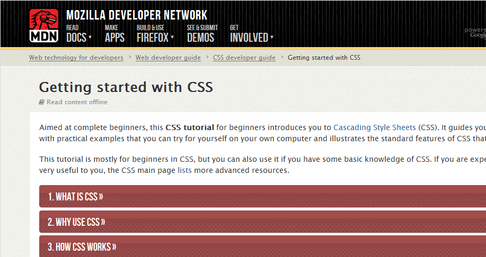Viewport: 486px width, 257px height.
Task: Go to Make Apps in the navigation
Action: [114, 34]
